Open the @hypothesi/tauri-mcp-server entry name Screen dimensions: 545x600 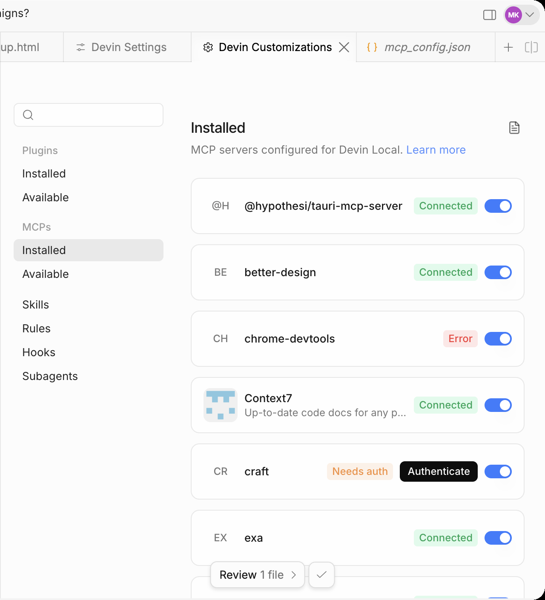[323, 206]
